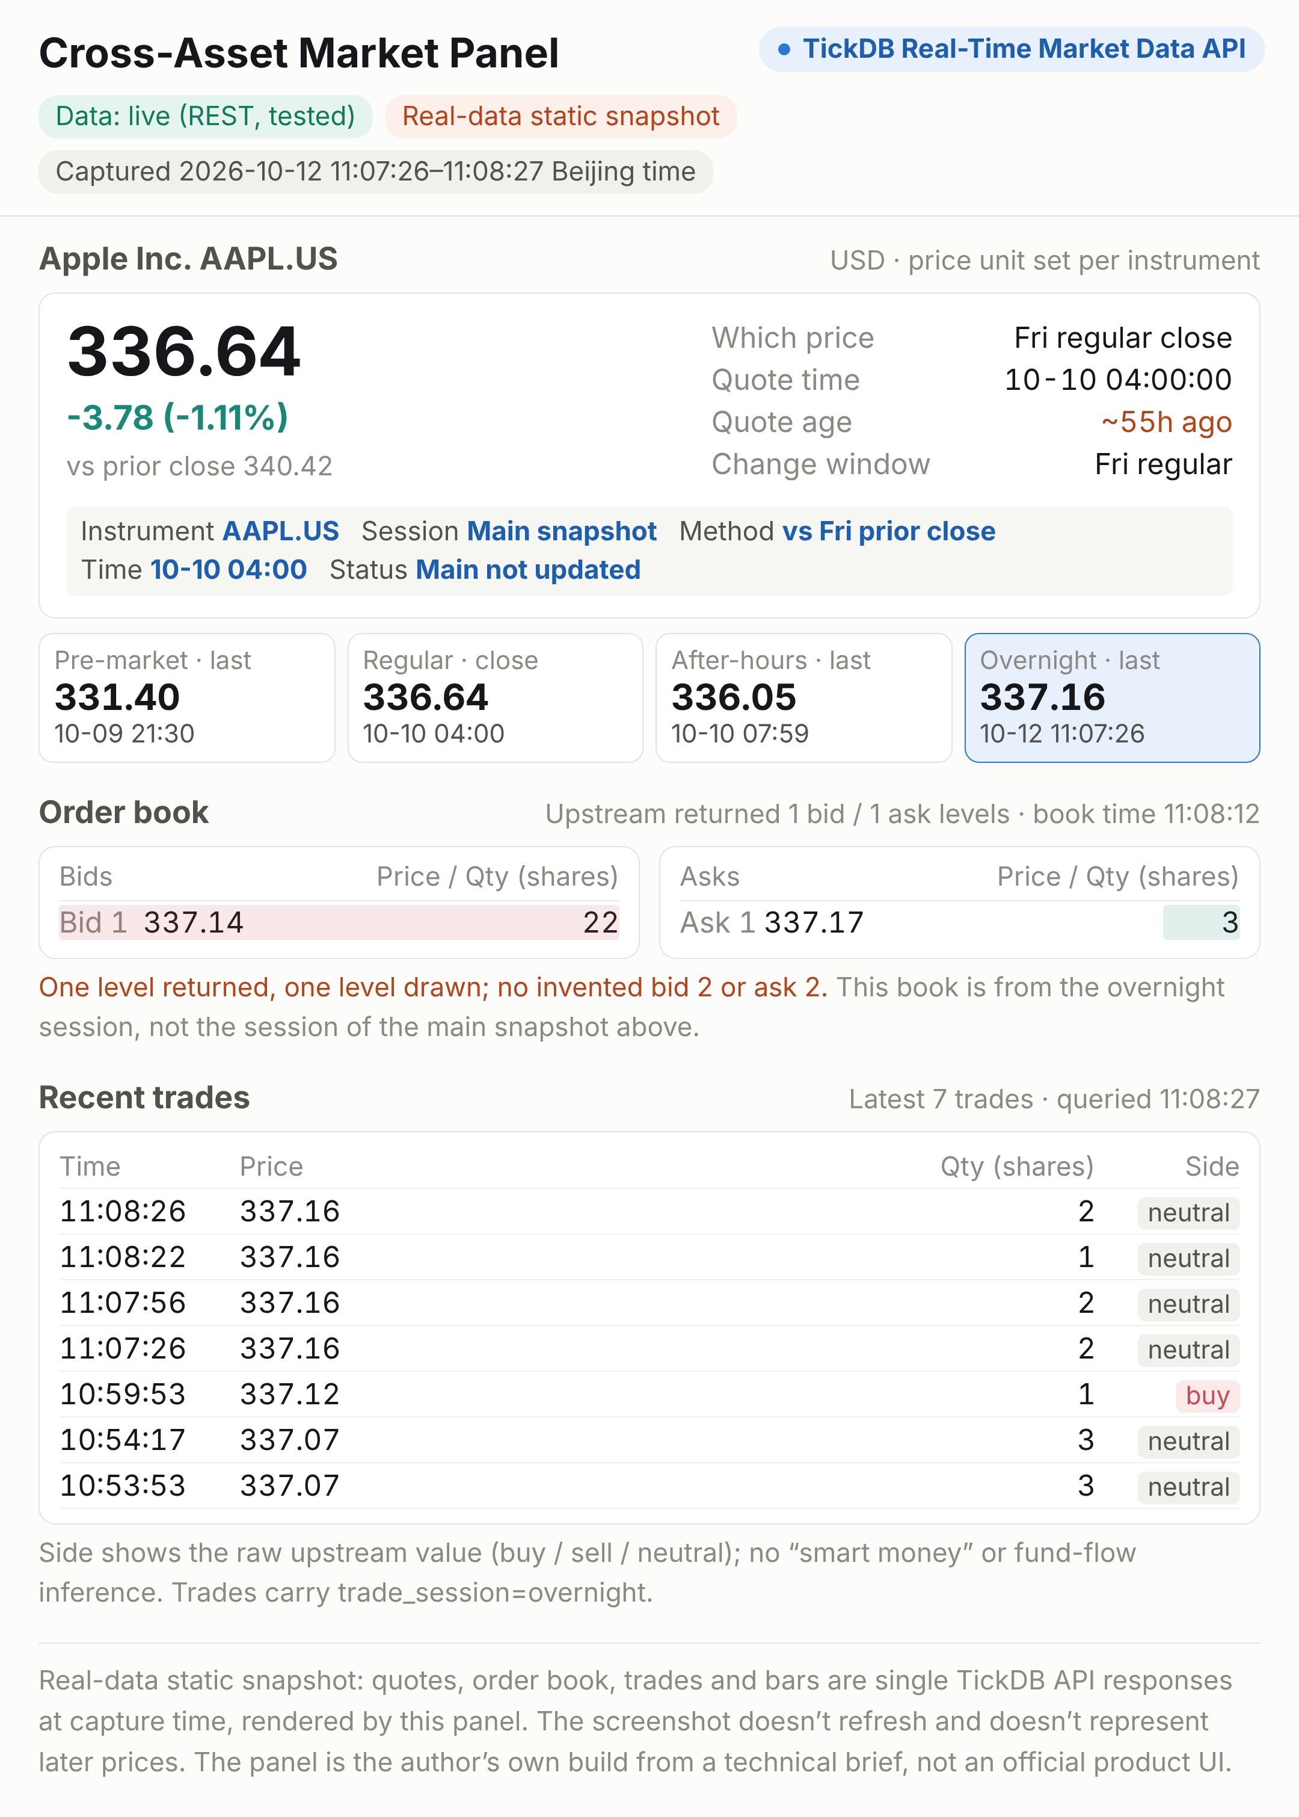The height and width of the screenshot is (1817, 1299).
Task: Click the Session 'Main snapshot' value
Action: (562, 531)
